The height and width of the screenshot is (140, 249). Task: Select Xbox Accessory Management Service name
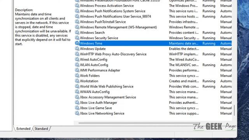coord(108,97)
